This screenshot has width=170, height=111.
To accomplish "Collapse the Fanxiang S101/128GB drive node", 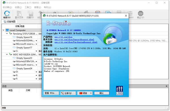I will tap(7, 34).
